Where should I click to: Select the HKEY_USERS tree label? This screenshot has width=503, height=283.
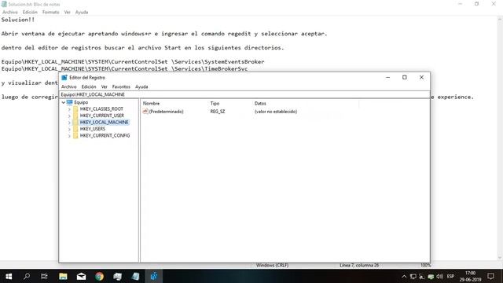93,129
